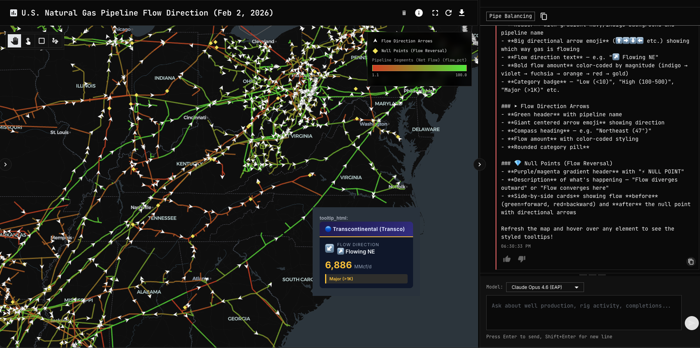Select the pointer click selection tool
Screen dimensions: 700x348
tap(28, 41)
